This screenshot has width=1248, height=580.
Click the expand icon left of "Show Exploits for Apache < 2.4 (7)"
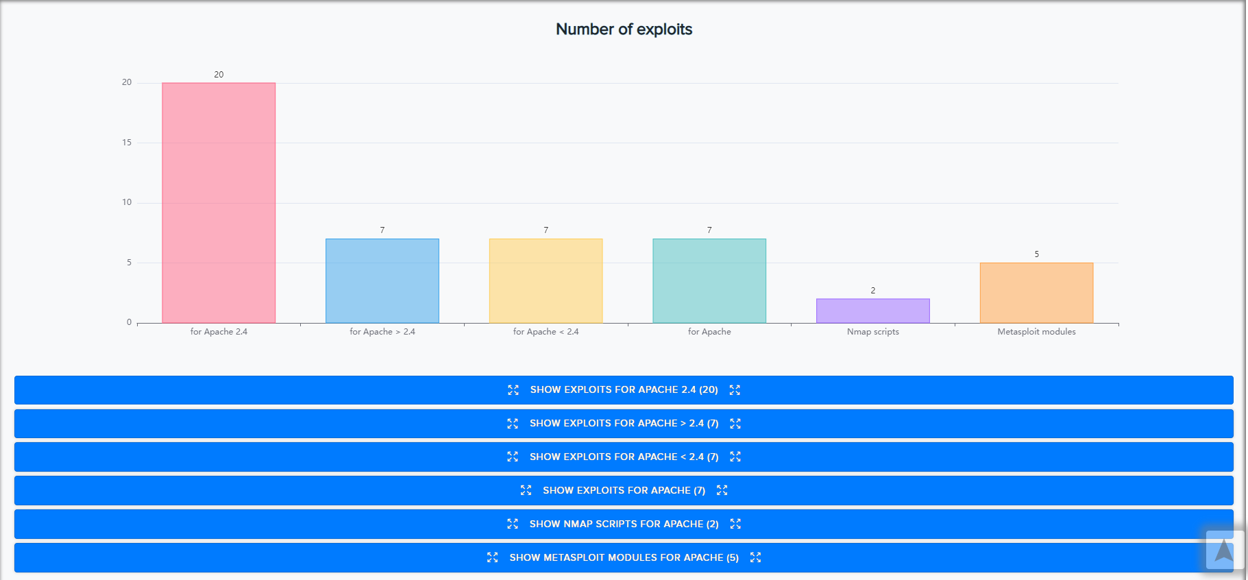(x=513, y=457)
